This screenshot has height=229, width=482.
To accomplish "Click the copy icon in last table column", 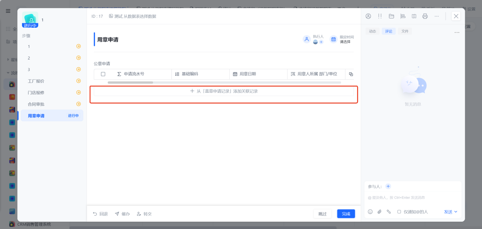I will (351, 74).
